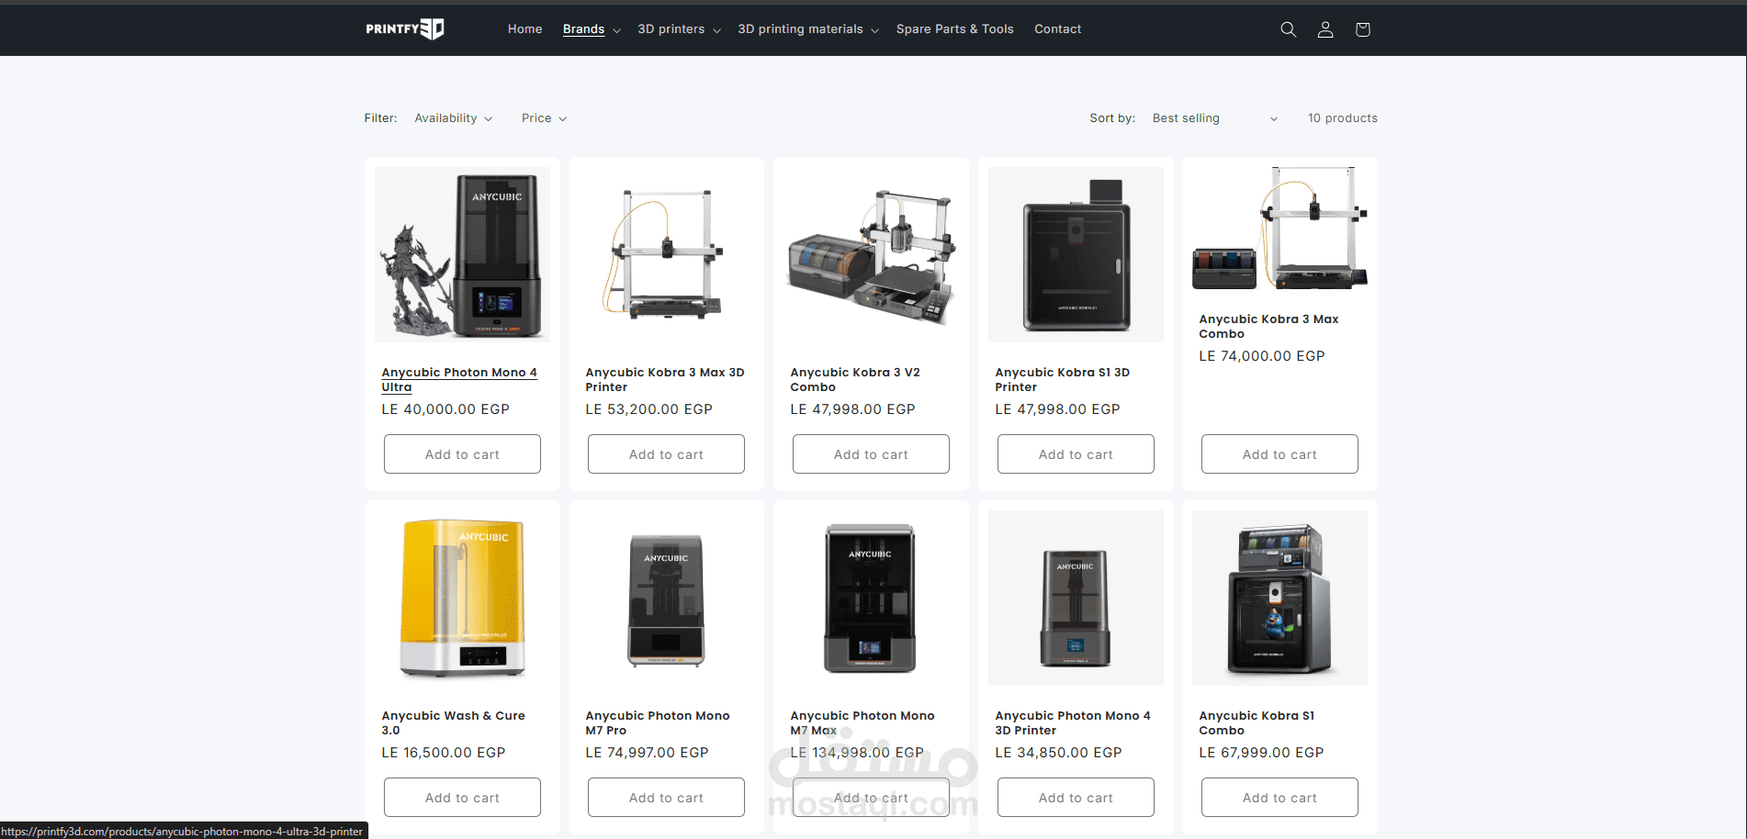Click the Kobra 3 Max 3D Printer image
1747x839 pixels.
pyautogui.click(x=666, y=254)
